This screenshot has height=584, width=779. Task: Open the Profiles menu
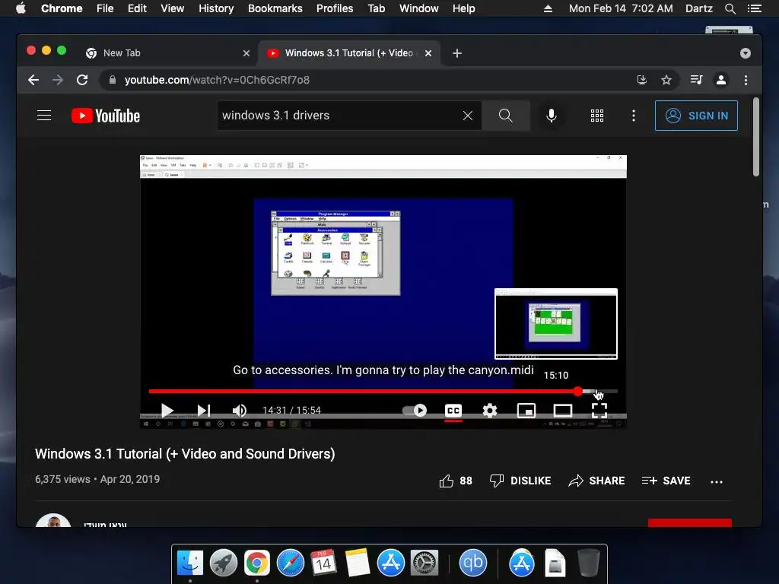(335, 8)
